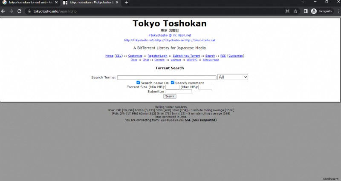The image size is (341, 181).
Task: Bookmark this page with the star
Action: [295, 11]
